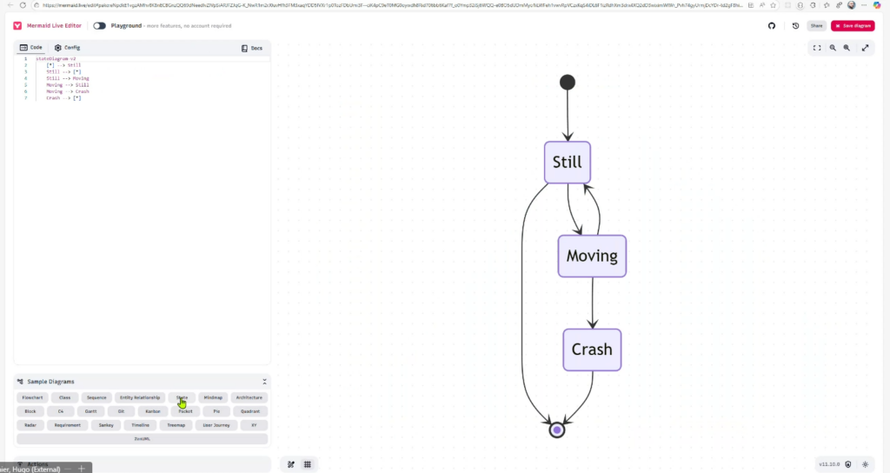Click the v11.10.0 version label
This screenshot has height=473, width=890.
pyautogui.click(x=828, y=464)
